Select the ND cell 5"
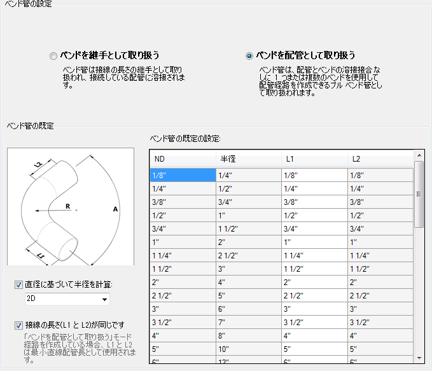432x371 pixels. [183, 349]
